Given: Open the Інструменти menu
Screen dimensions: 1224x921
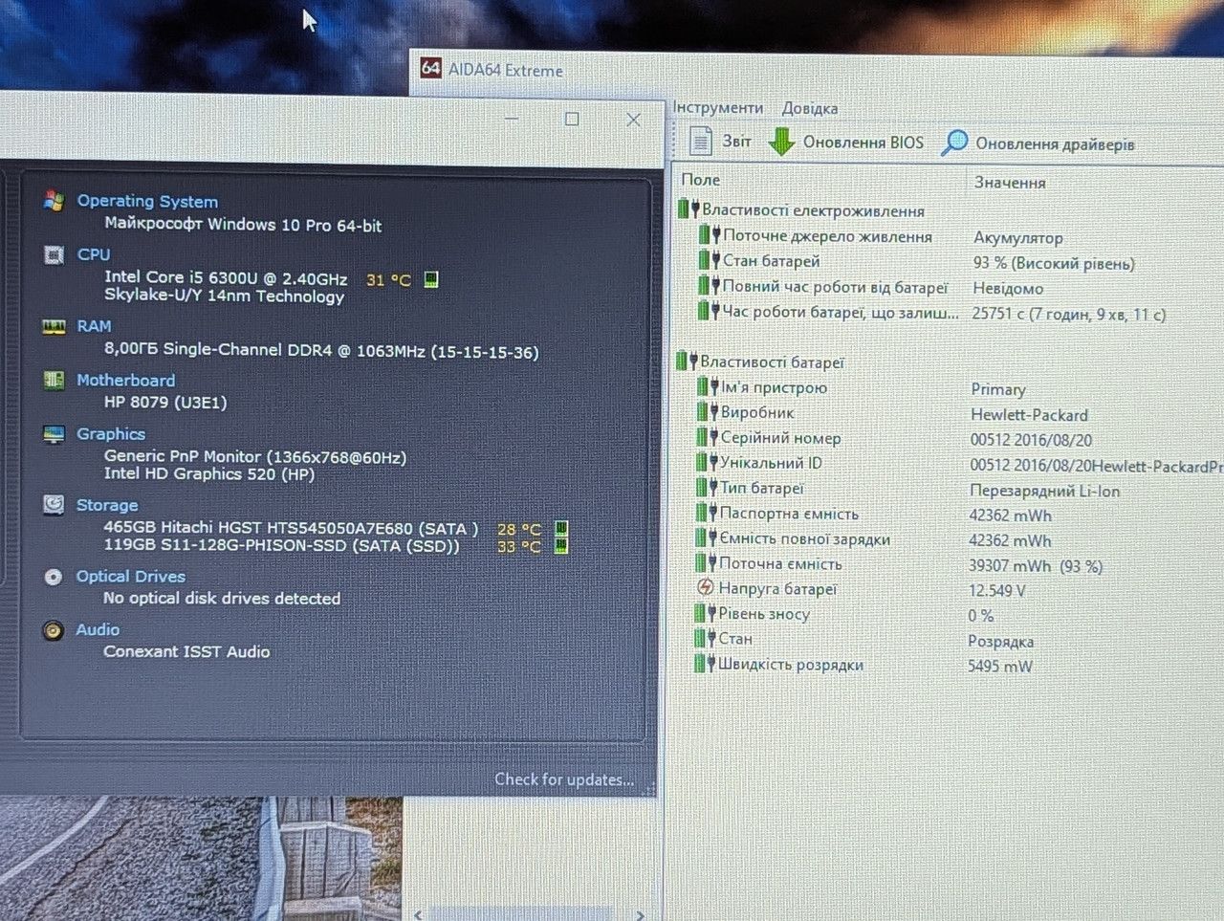Looking at the screenshot, I should point(717,108).
